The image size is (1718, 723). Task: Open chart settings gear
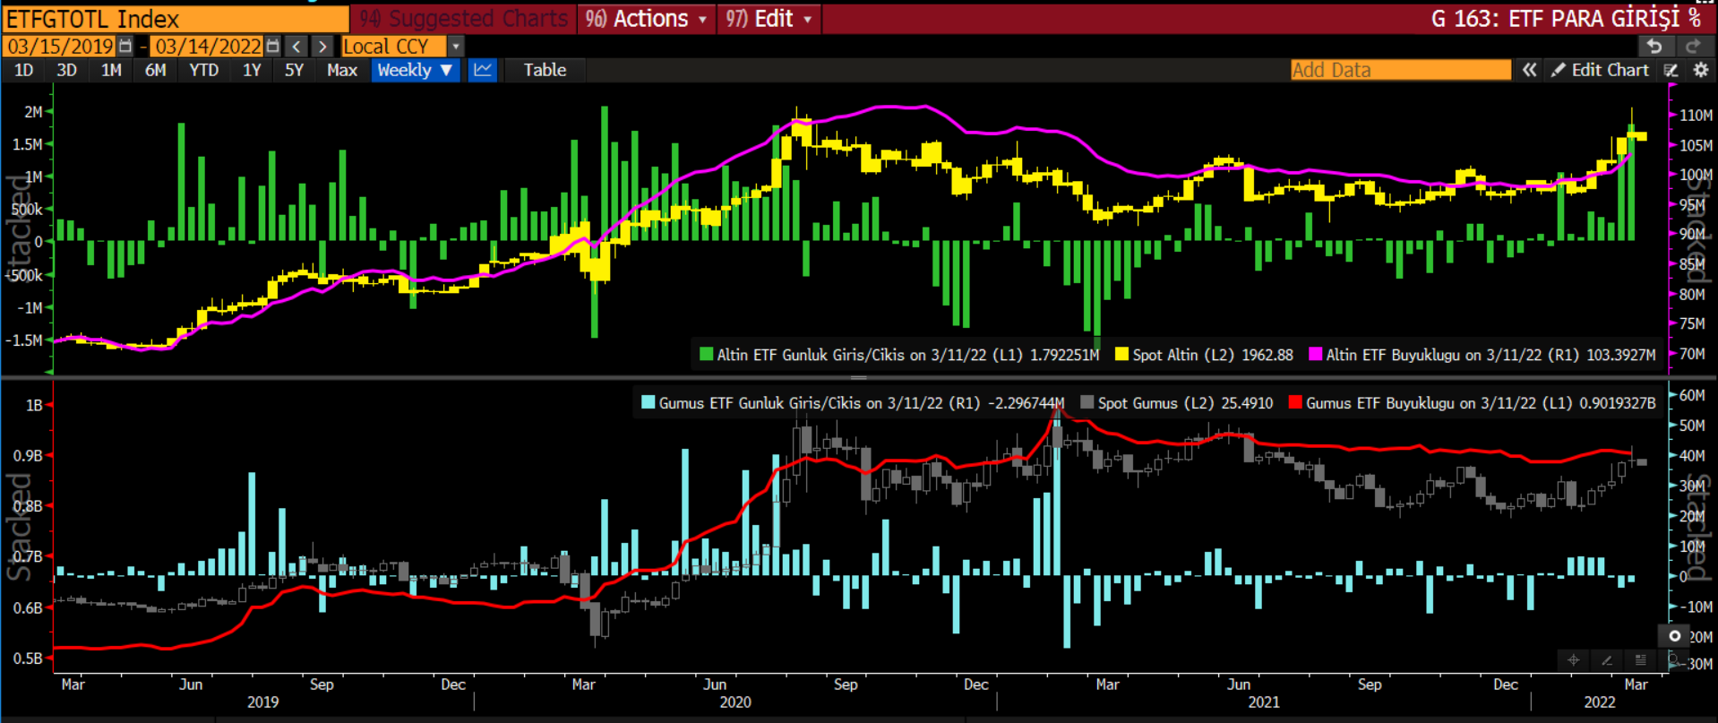(x=1700, y=70)
